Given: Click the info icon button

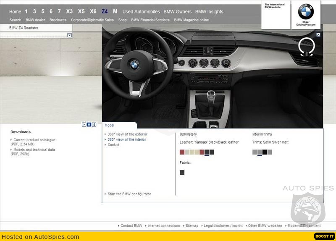Looking at the screenshot, I should pyautogui.click(x=94, y=124).
